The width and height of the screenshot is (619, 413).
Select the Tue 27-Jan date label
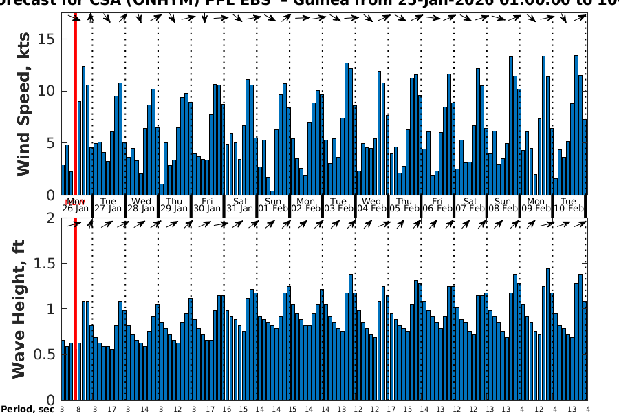point(108,204)
